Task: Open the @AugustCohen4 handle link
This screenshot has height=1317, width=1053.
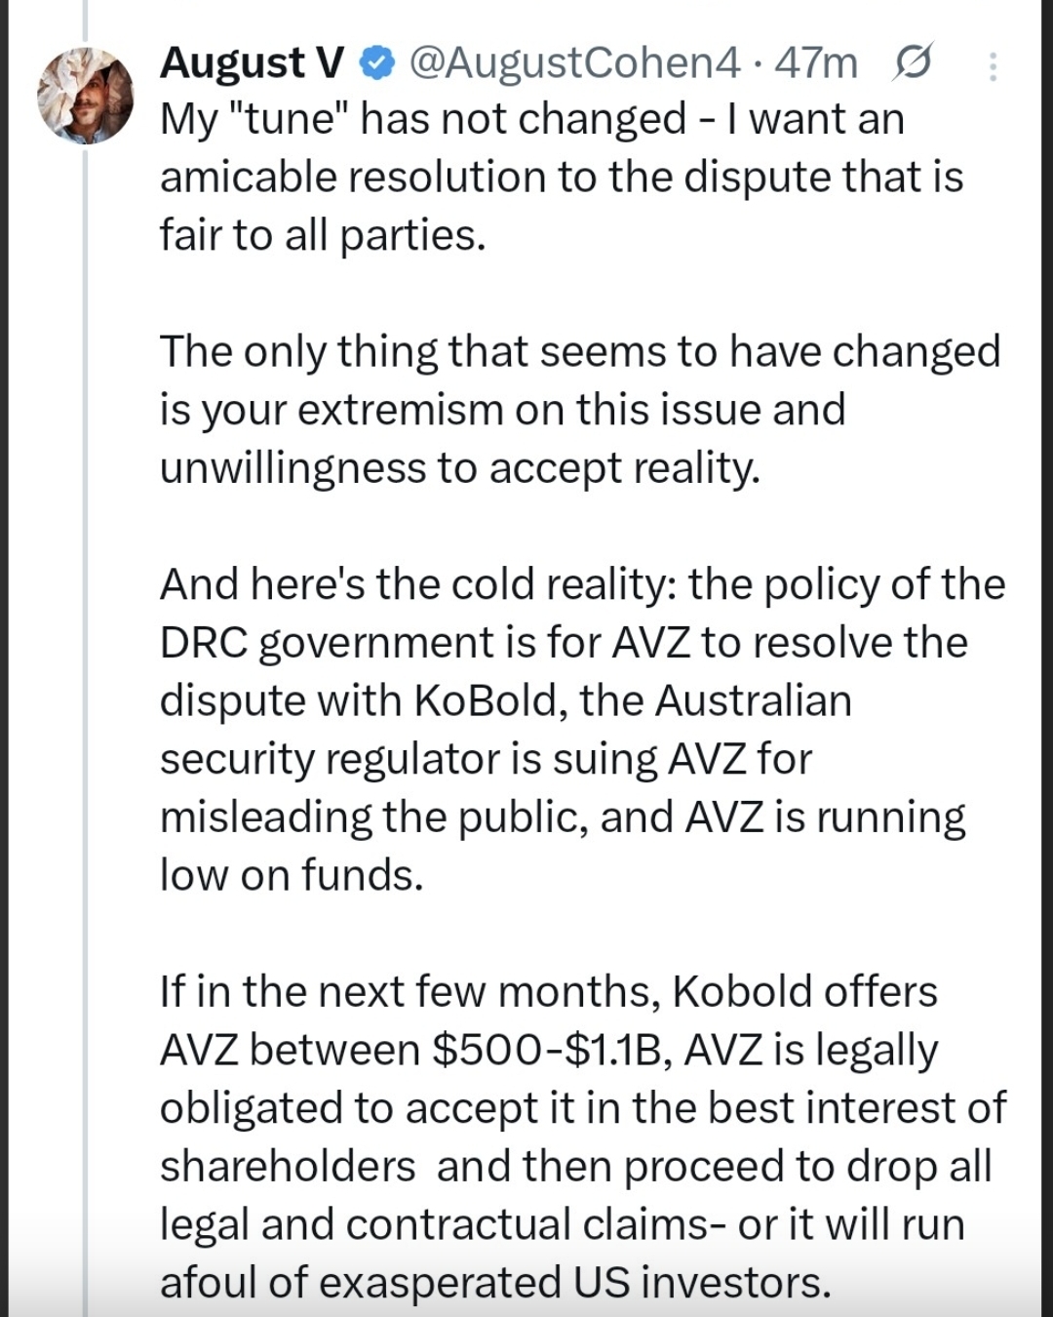Action: click(x=574, y=63)
